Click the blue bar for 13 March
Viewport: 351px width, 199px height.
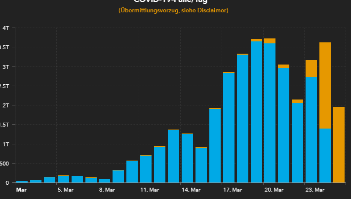(x=173, y=156)
